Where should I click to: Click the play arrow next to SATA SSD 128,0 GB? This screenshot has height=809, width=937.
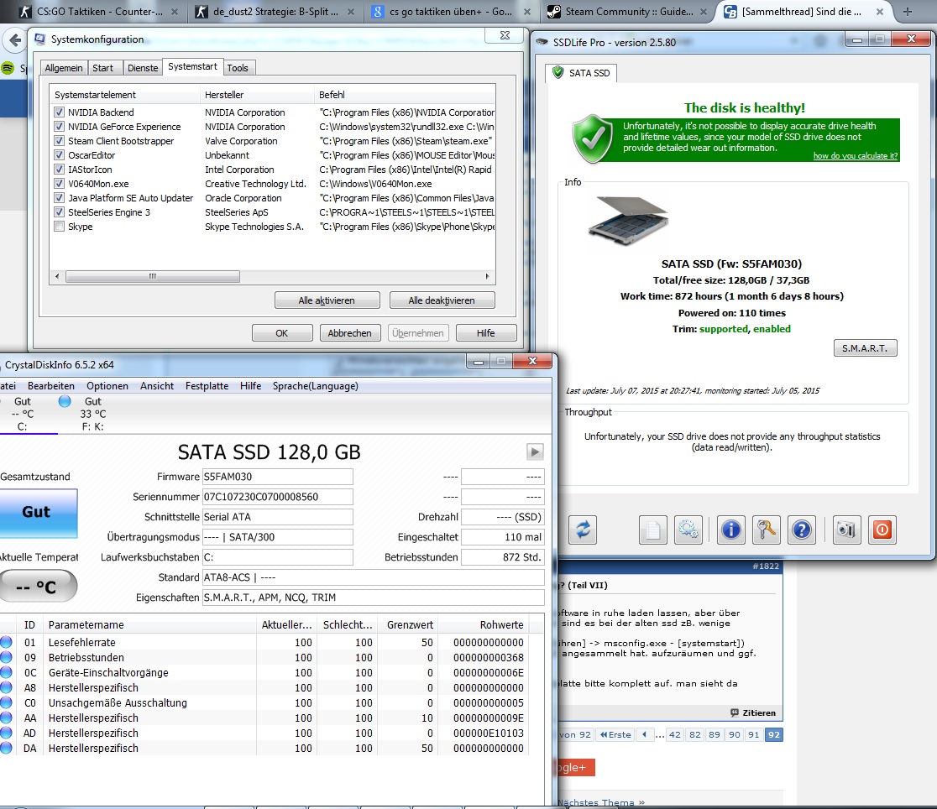click(535, 451)
